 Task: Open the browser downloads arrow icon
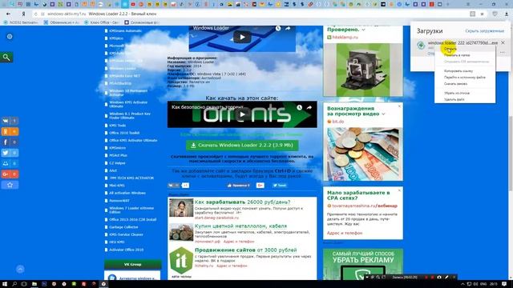(x=507, y=14)
